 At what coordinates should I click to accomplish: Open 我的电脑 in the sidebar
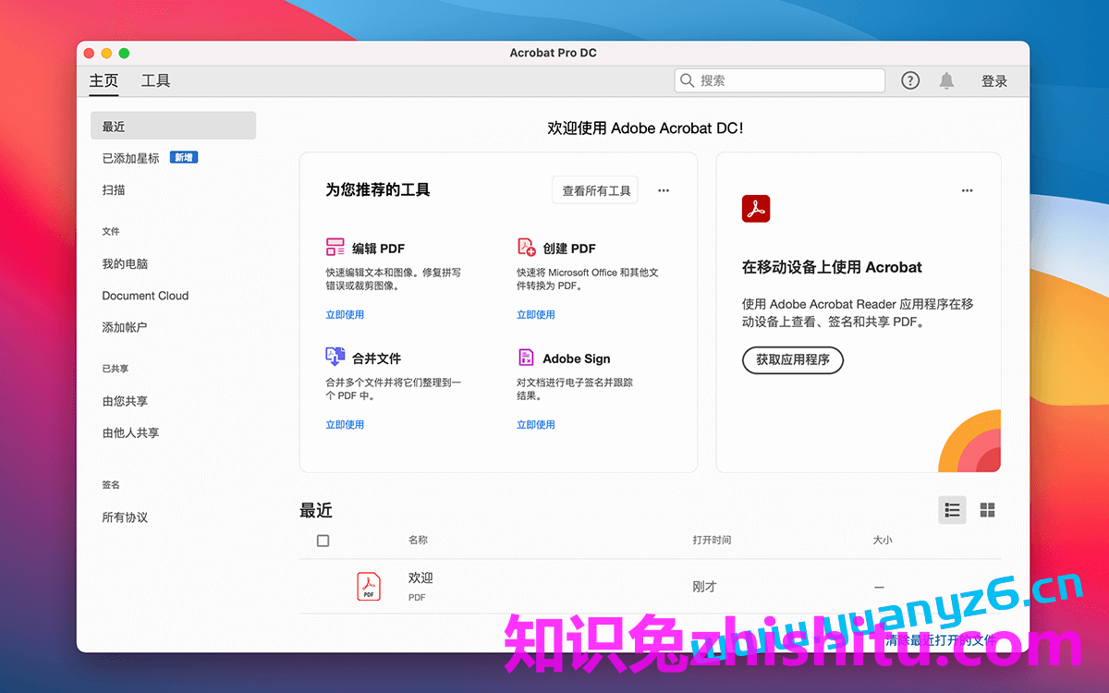click(x=125, y=263)
